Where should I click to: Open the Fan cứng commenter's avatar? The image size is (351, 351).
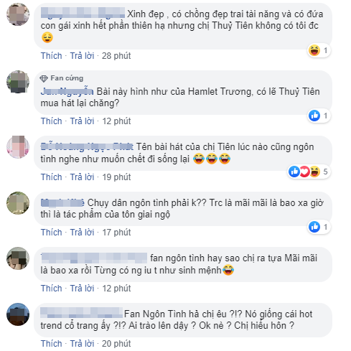tap(18, 82)
